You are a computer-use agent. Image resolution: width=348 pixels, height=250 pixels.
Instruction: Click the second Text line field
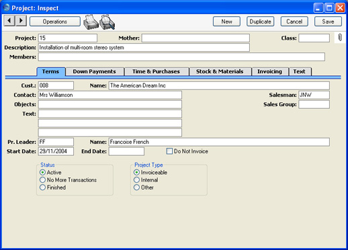click(x=110, y=123)
